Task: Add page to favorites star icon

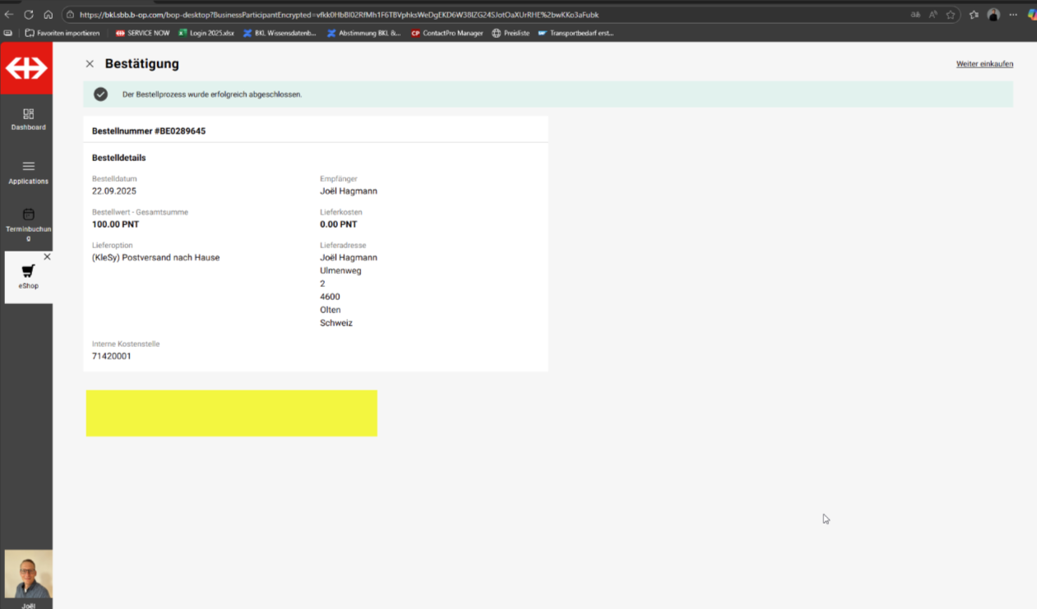Action: [x=951, y=15]
